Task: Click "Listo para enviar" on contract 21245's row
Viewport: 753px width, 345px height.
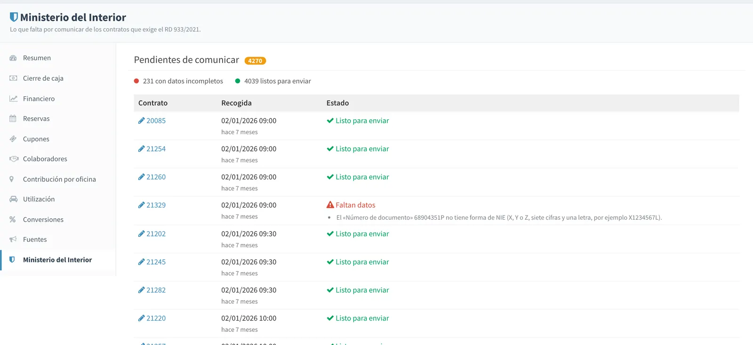Action: pos(362,262)
